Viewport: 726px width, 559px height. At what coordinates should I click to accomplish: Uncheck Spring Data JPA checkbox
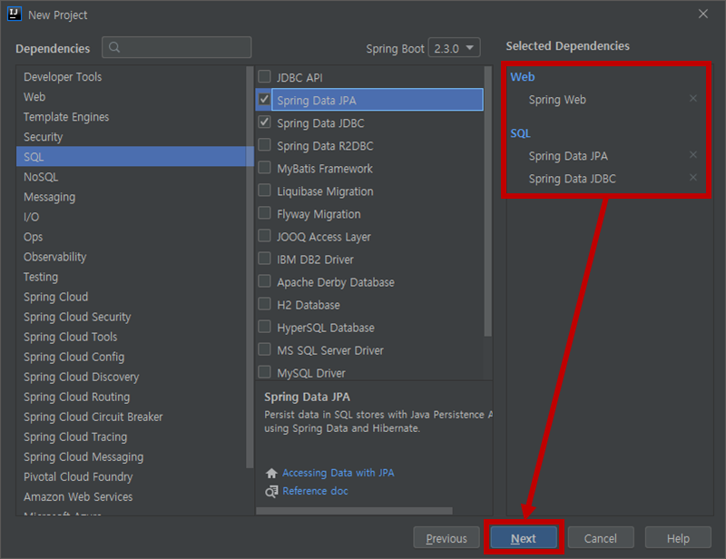264,99
